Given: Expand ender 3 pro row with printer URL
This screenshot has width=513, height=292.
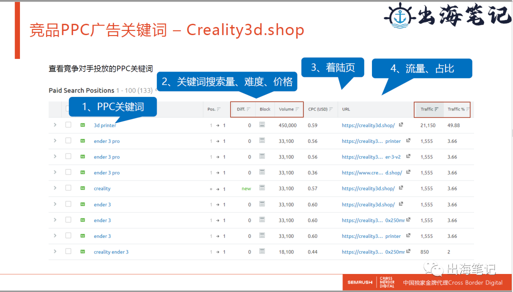Looking at the screenshot, I should pos(55,141).
